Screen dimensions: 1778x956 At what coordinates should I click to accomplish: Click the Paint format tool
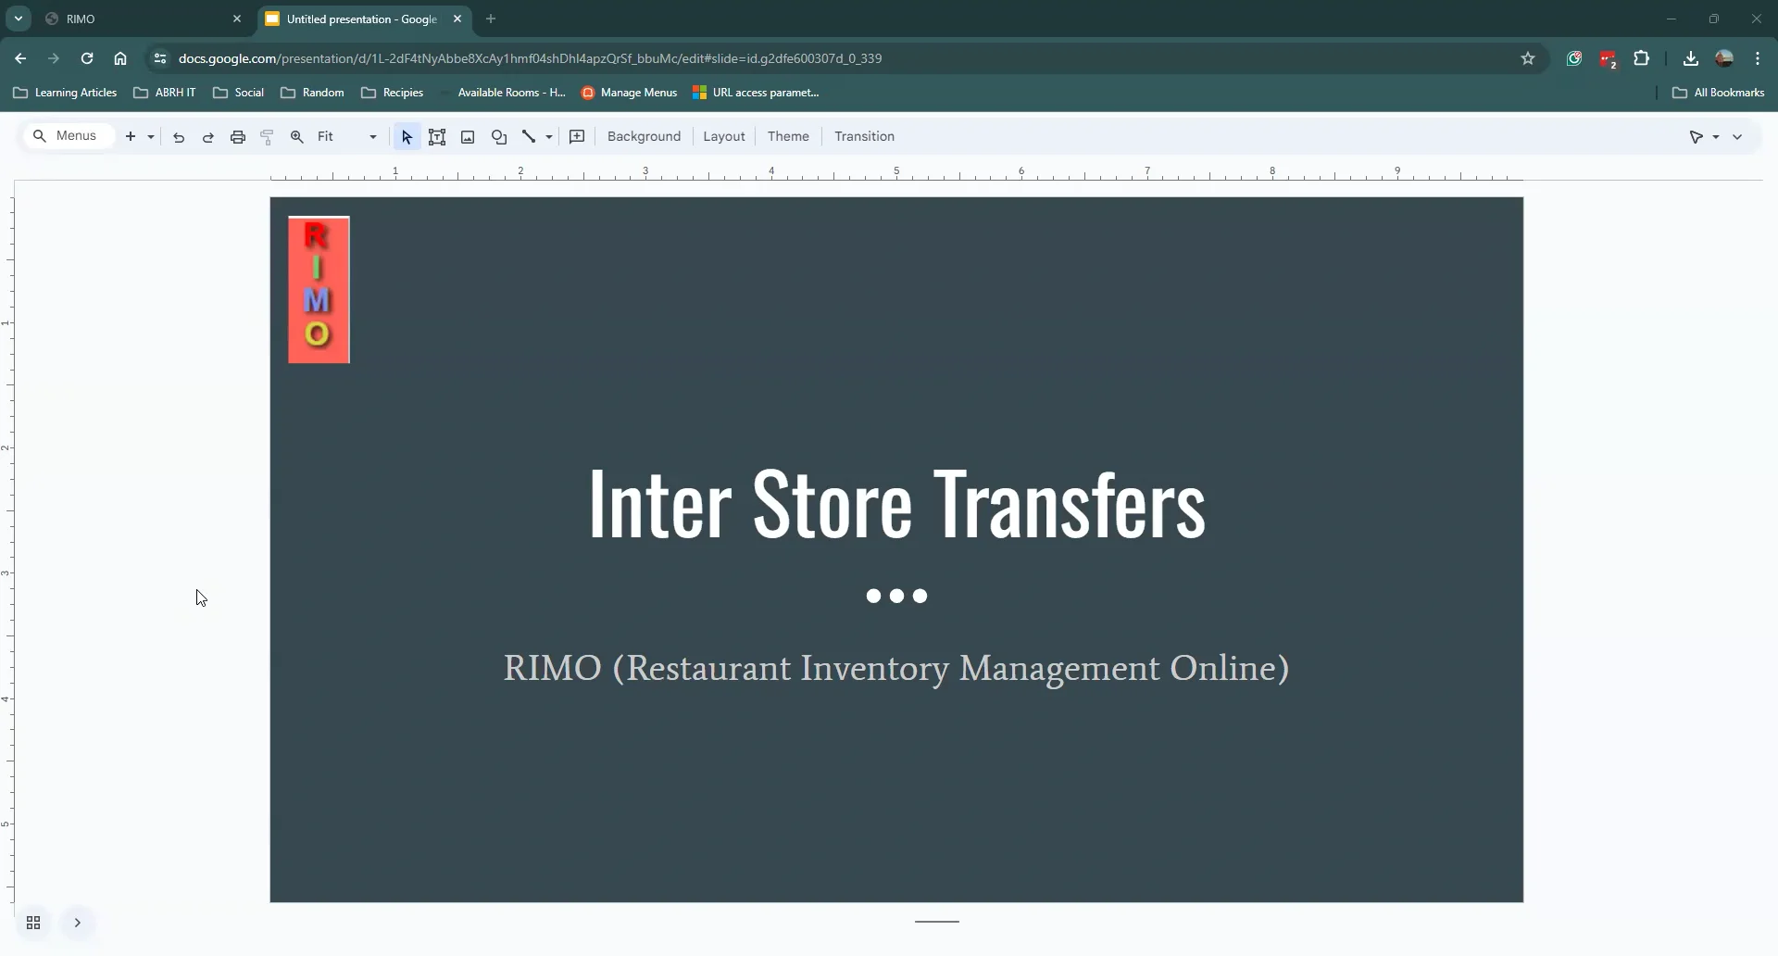[267, 136]
